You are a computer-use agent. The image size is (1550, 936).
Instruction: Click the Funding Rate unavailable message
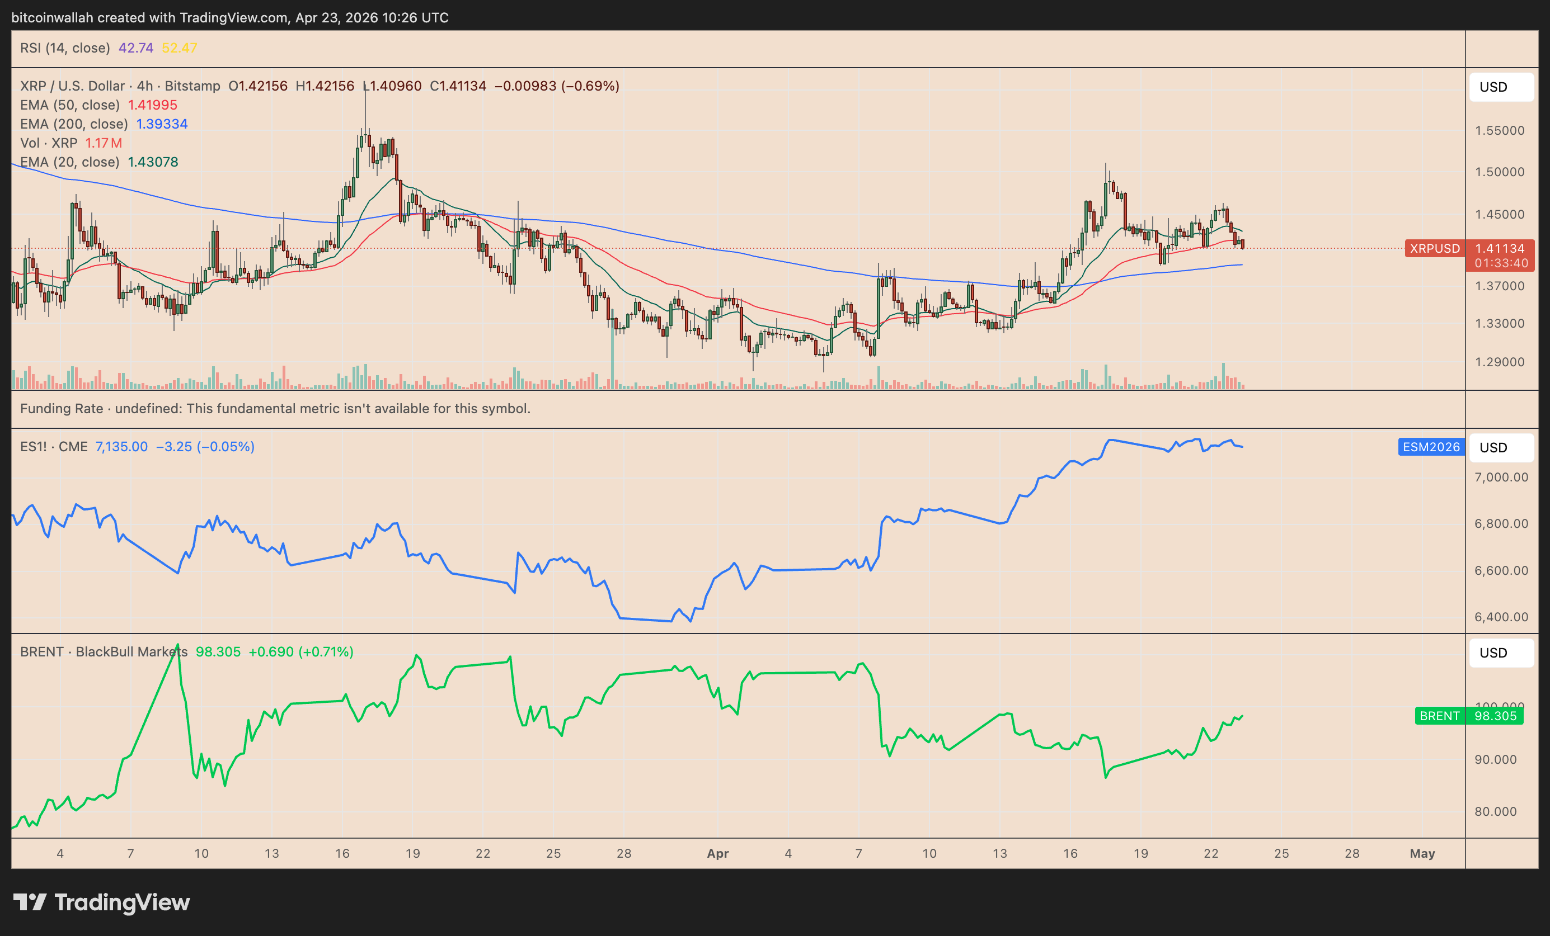point(275,409)
